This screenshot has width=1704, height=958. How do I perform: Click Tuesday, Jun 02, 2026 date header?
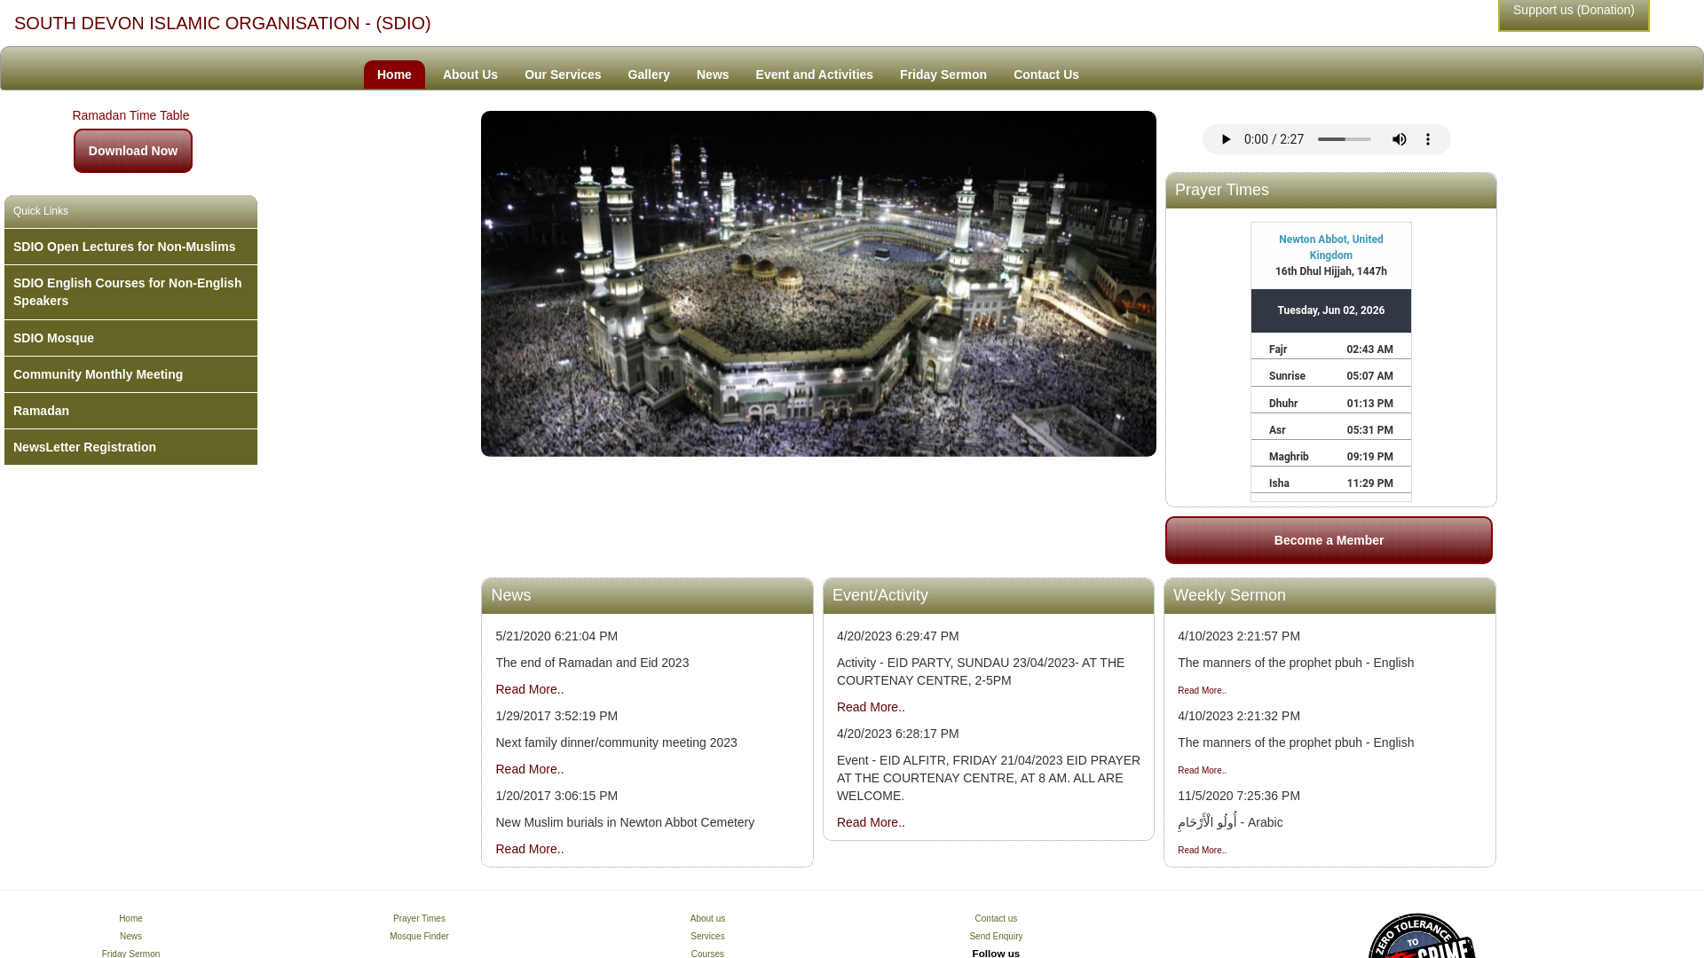coord(1330,310)
